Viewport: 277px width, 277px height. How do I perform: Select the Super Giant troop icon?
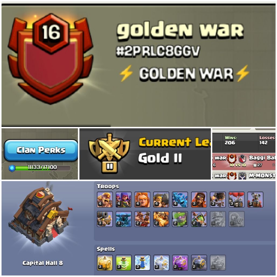click(142, 199)
